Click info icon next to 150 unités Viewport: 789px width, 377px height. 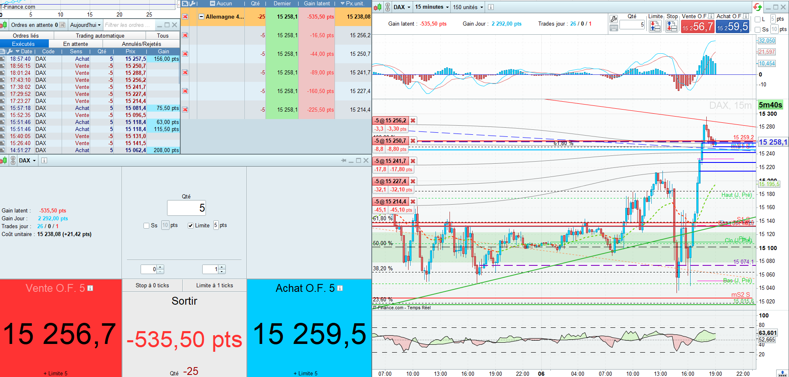(491, 7)
